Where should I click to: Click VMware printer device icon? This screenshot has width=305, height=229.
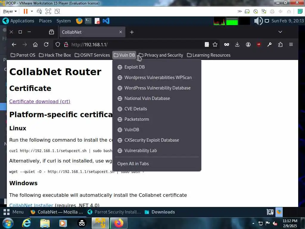pos(272,11)
